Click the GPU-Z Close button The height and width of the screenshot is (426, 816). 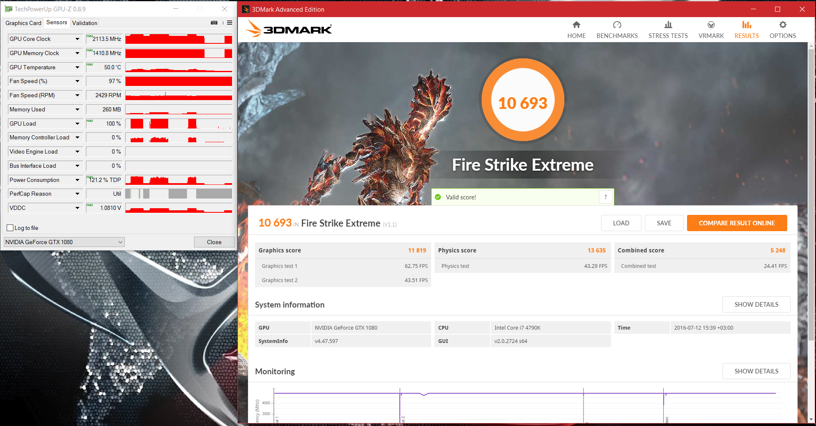point(214,242)
